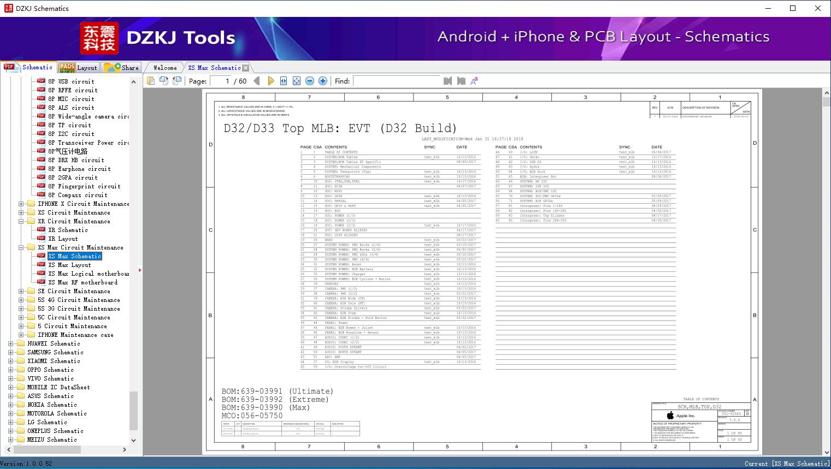Screen dimensions: 831x469
Task: Select VIVO Schematic in the tree
Action: [50, 378]
